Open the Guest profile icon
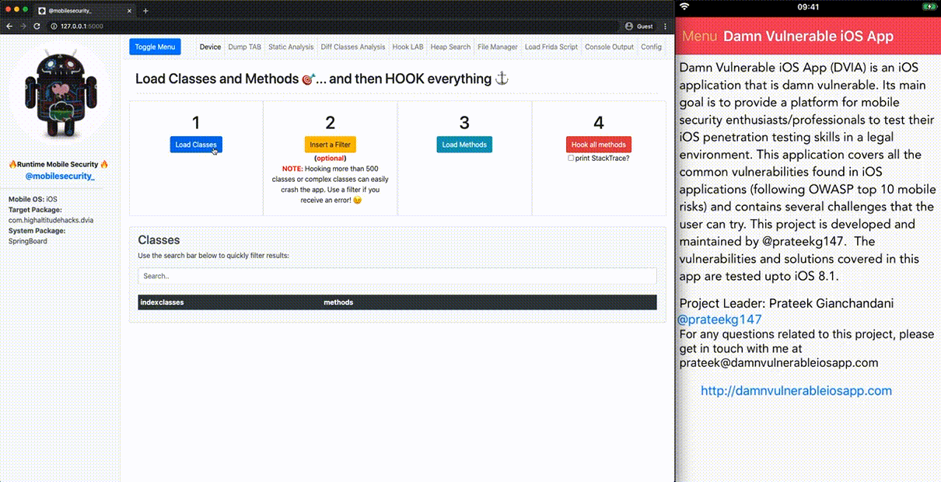Screen dimensions: 941x482 click(629, 26)
